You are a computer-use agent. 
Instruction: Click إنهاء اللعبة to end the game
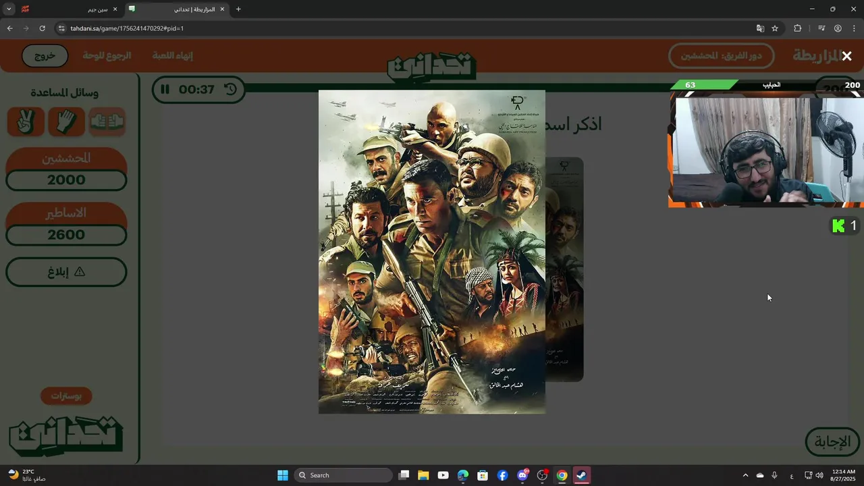coord(172,56)
